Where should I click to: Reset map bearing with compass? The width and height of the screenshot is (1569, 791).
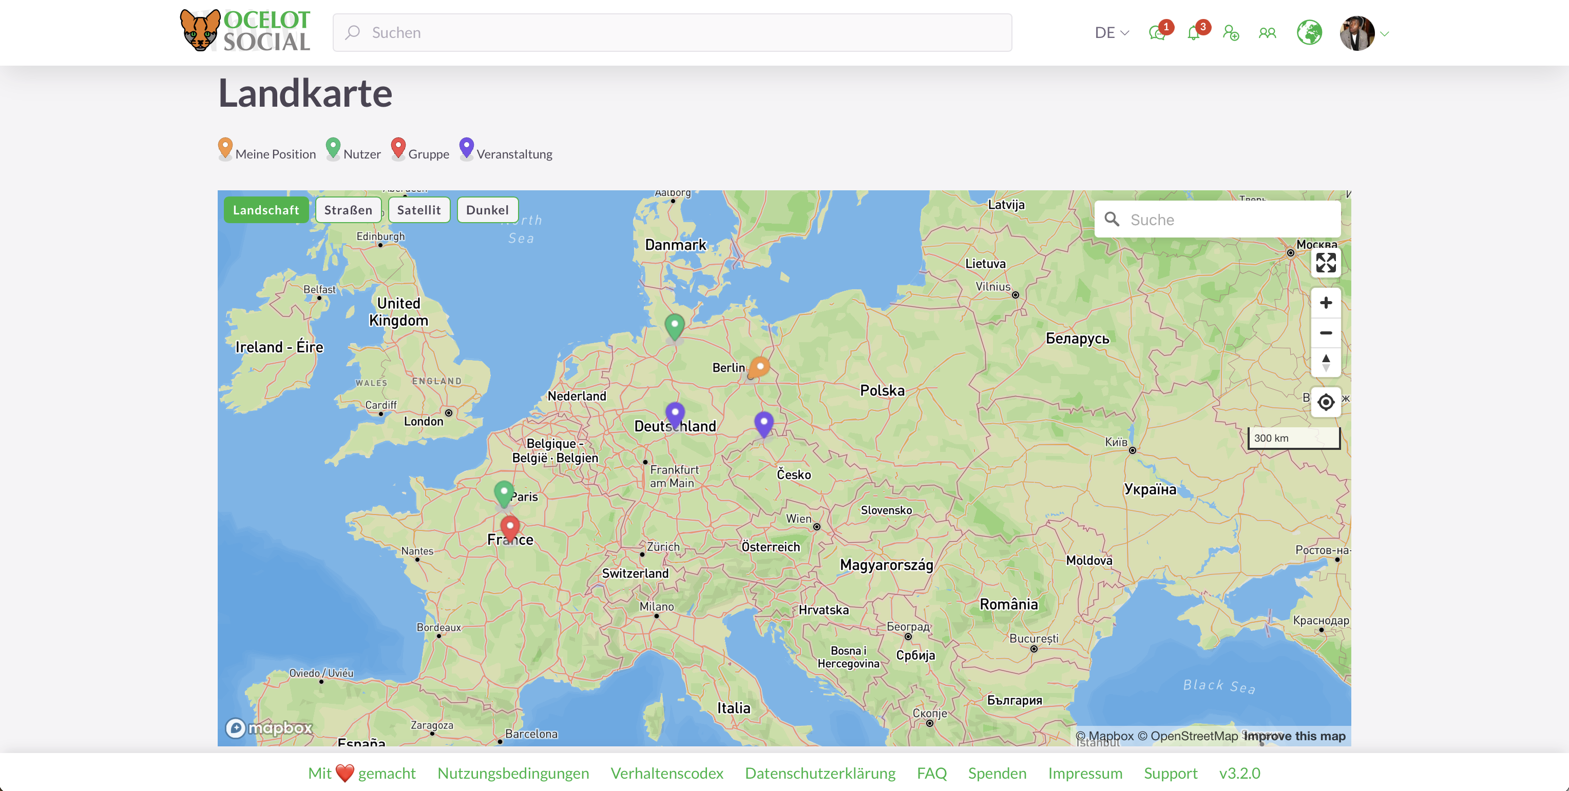1325,363
